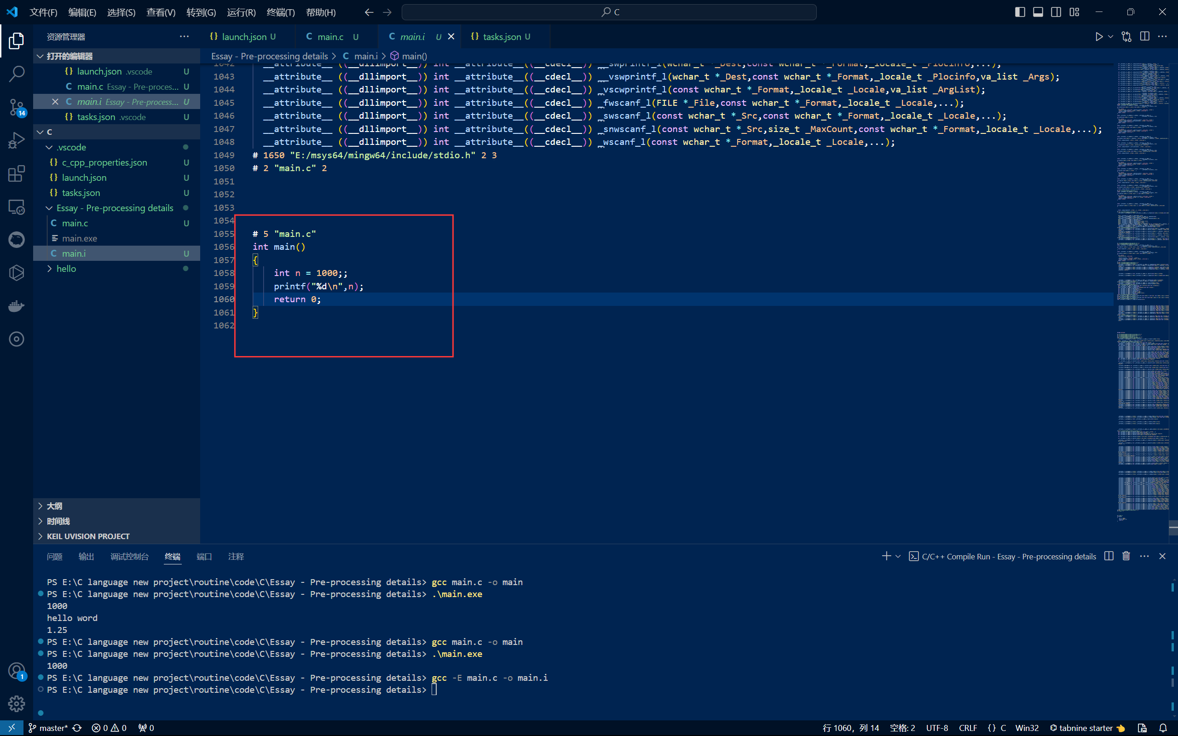The image size is (1178, 736).
Task: Toggle the secondary side bar
Action: click(1056, 12)
